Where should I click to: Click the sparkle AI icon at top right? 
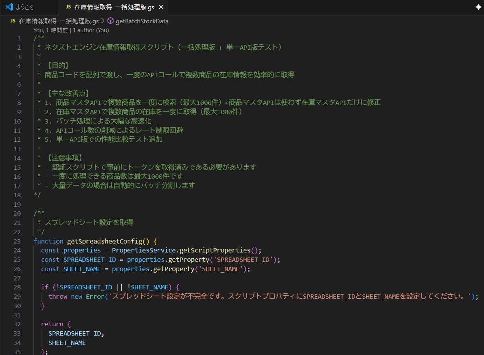(x=478, y=7)
